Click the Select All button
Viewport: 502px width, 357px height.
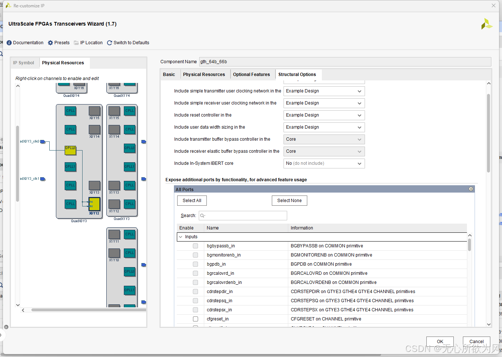(x=192, y=201)
